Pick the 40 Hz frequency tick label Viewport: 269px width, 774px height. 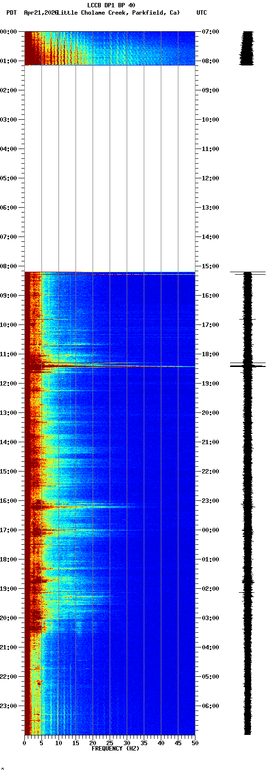pyautogui.click(x=161, y=743)
